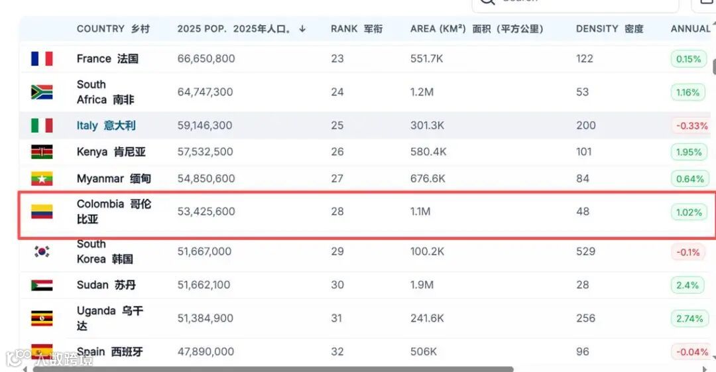The width and height of the screenshot is (716, 372).
Task: Click Colombia's 1.02% annual change badge
Action: [689, 212]
